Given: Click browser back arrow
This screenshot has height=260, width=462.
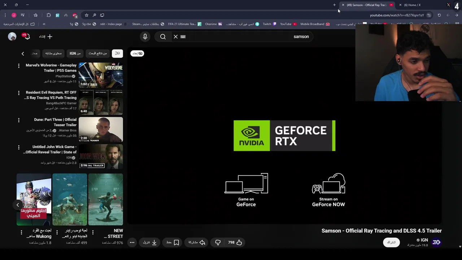Looking at the screenshot, I should [x=457, y=15].
